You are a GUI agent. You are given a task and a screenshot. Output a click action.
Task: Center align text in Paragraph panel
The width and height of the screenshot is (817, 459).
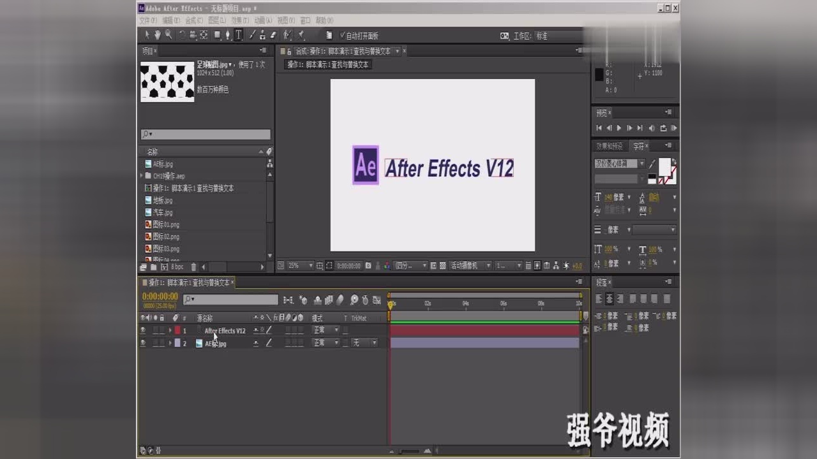click(x=609, y=298)
